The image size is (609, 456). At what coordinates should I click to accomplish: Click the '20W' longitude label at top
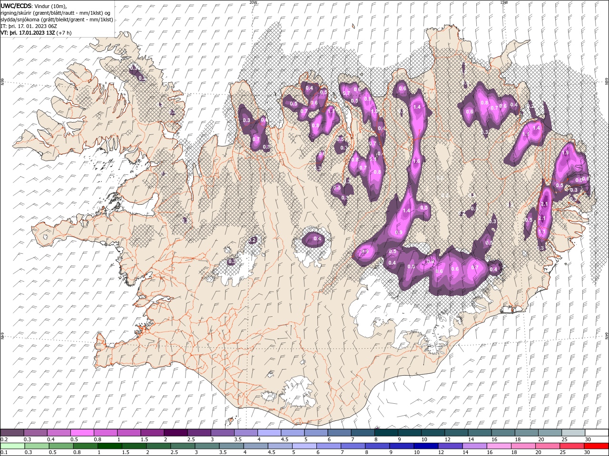(253, 2)
